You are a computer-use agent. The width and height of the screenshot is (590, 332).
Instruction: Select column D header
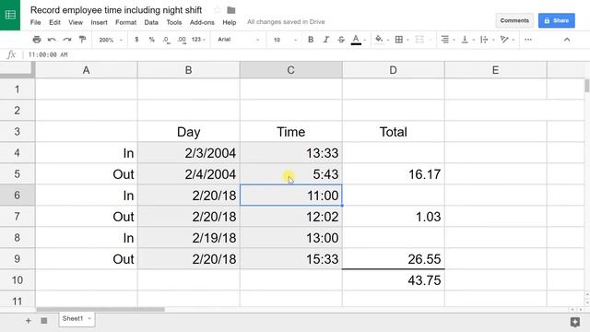pos(394,70)
